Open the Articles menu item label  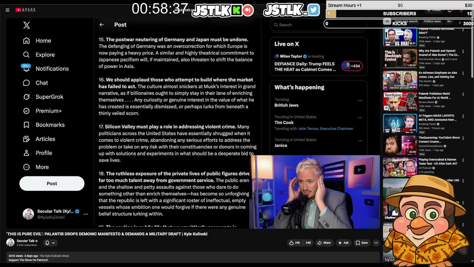pyautogui.click(x=45, y=139)
